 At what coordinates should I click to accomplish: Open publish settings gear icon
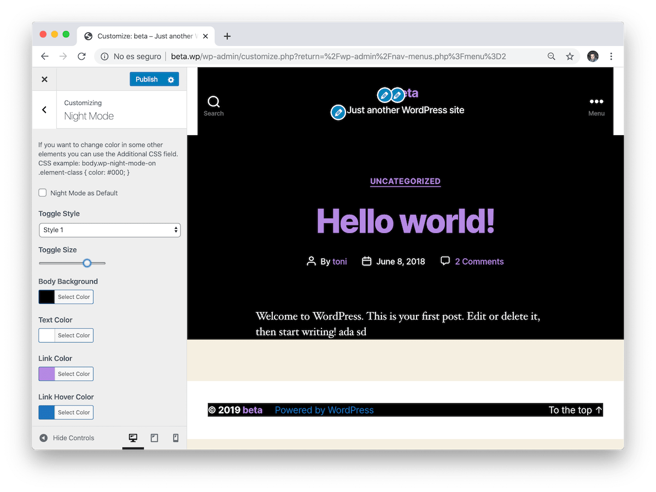(x=171, y=79)
